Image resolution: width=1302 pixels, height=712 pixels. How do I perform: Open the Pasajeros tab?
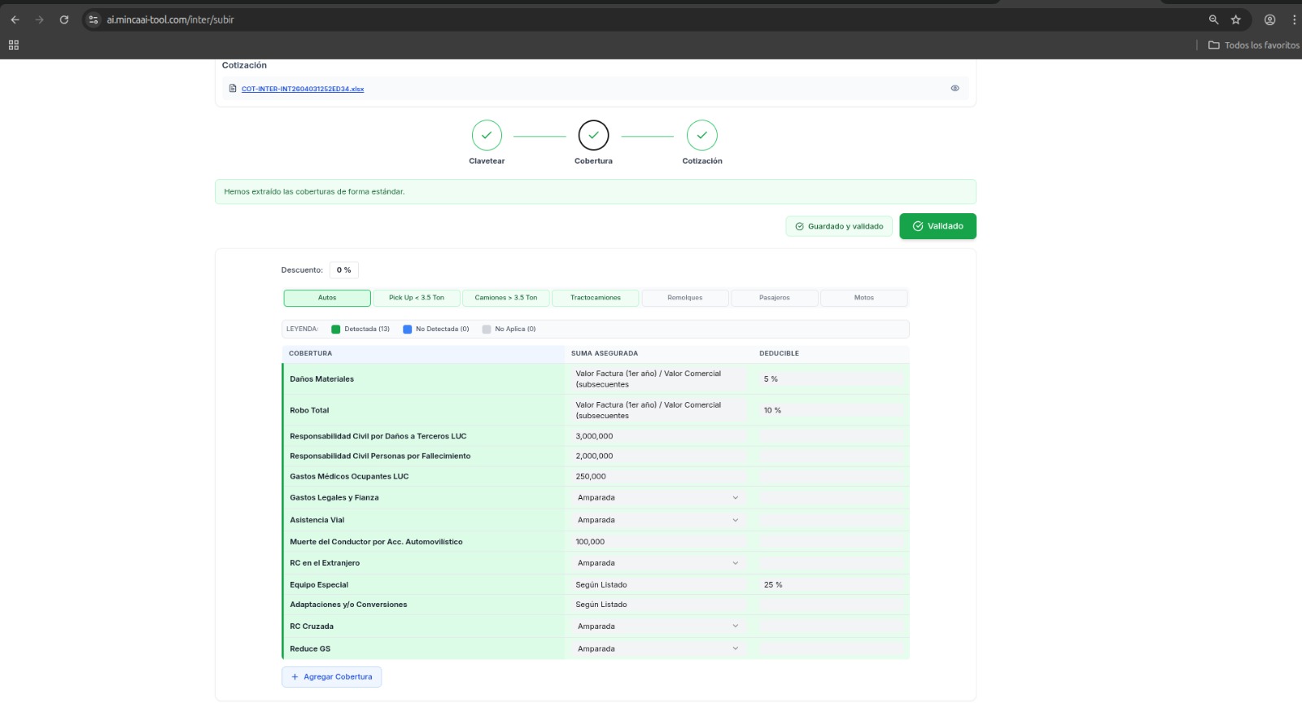775,298
